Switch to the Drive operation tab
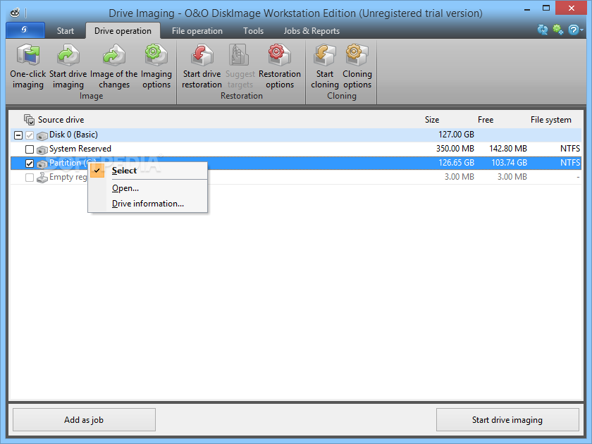This screenshot has height=444, width=592. point(123,31)
